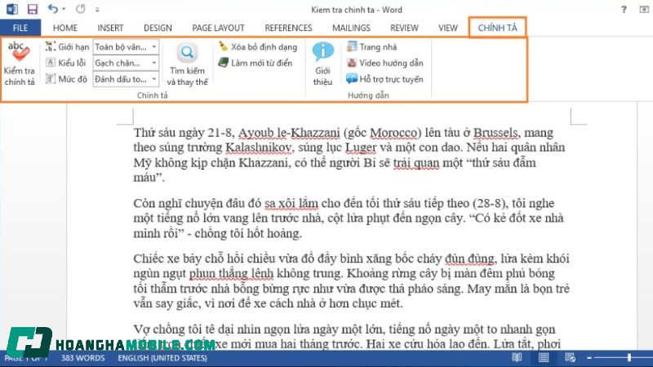Click the Trang nhà label

[378, 46]
